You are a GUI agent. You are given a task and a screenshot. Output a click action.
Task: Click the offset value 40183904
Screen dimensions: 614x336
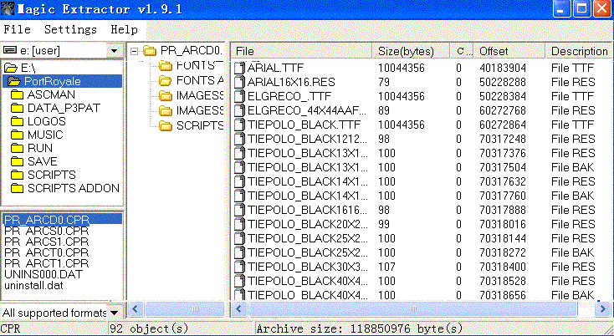tap(503, 68)
